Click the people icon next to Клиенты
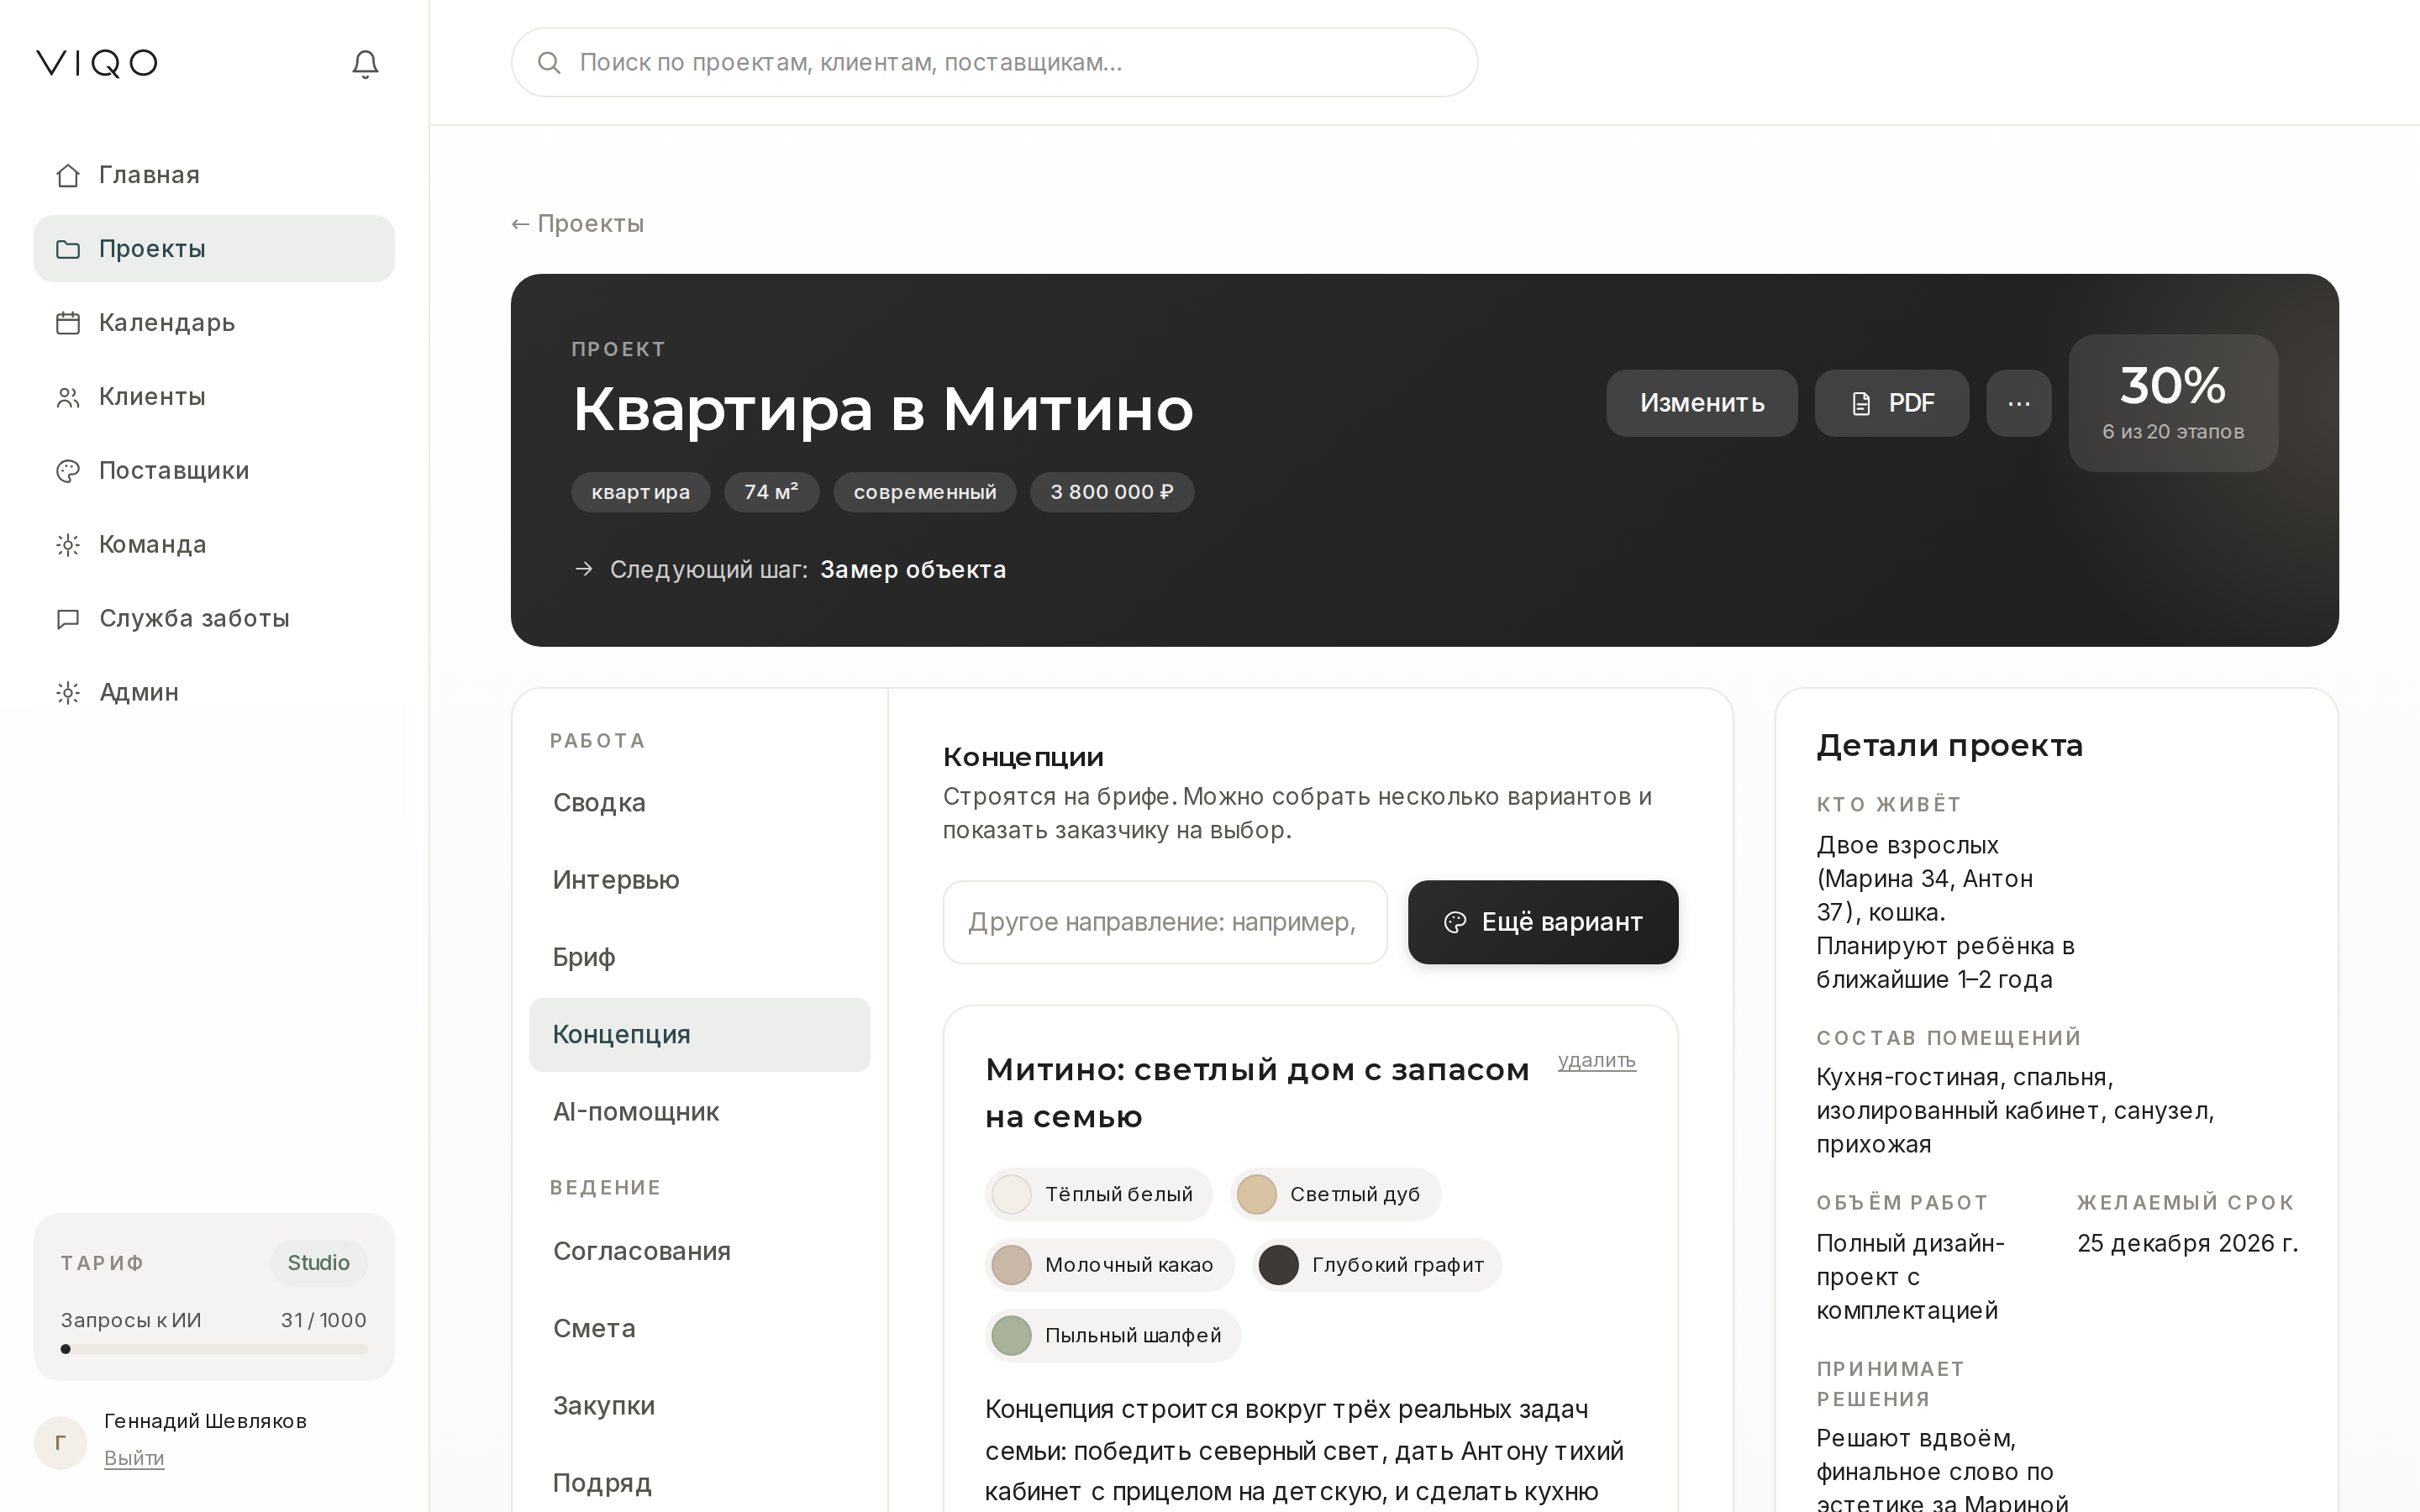This screenshot has height=1512, width=2420. [x=68, y=397]
